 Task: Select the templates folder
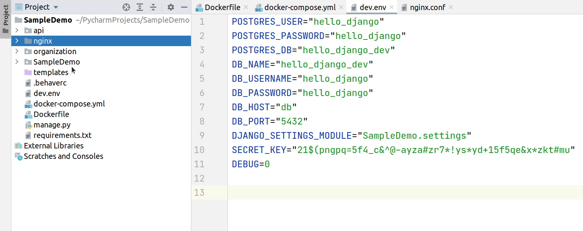click(50, 73)
